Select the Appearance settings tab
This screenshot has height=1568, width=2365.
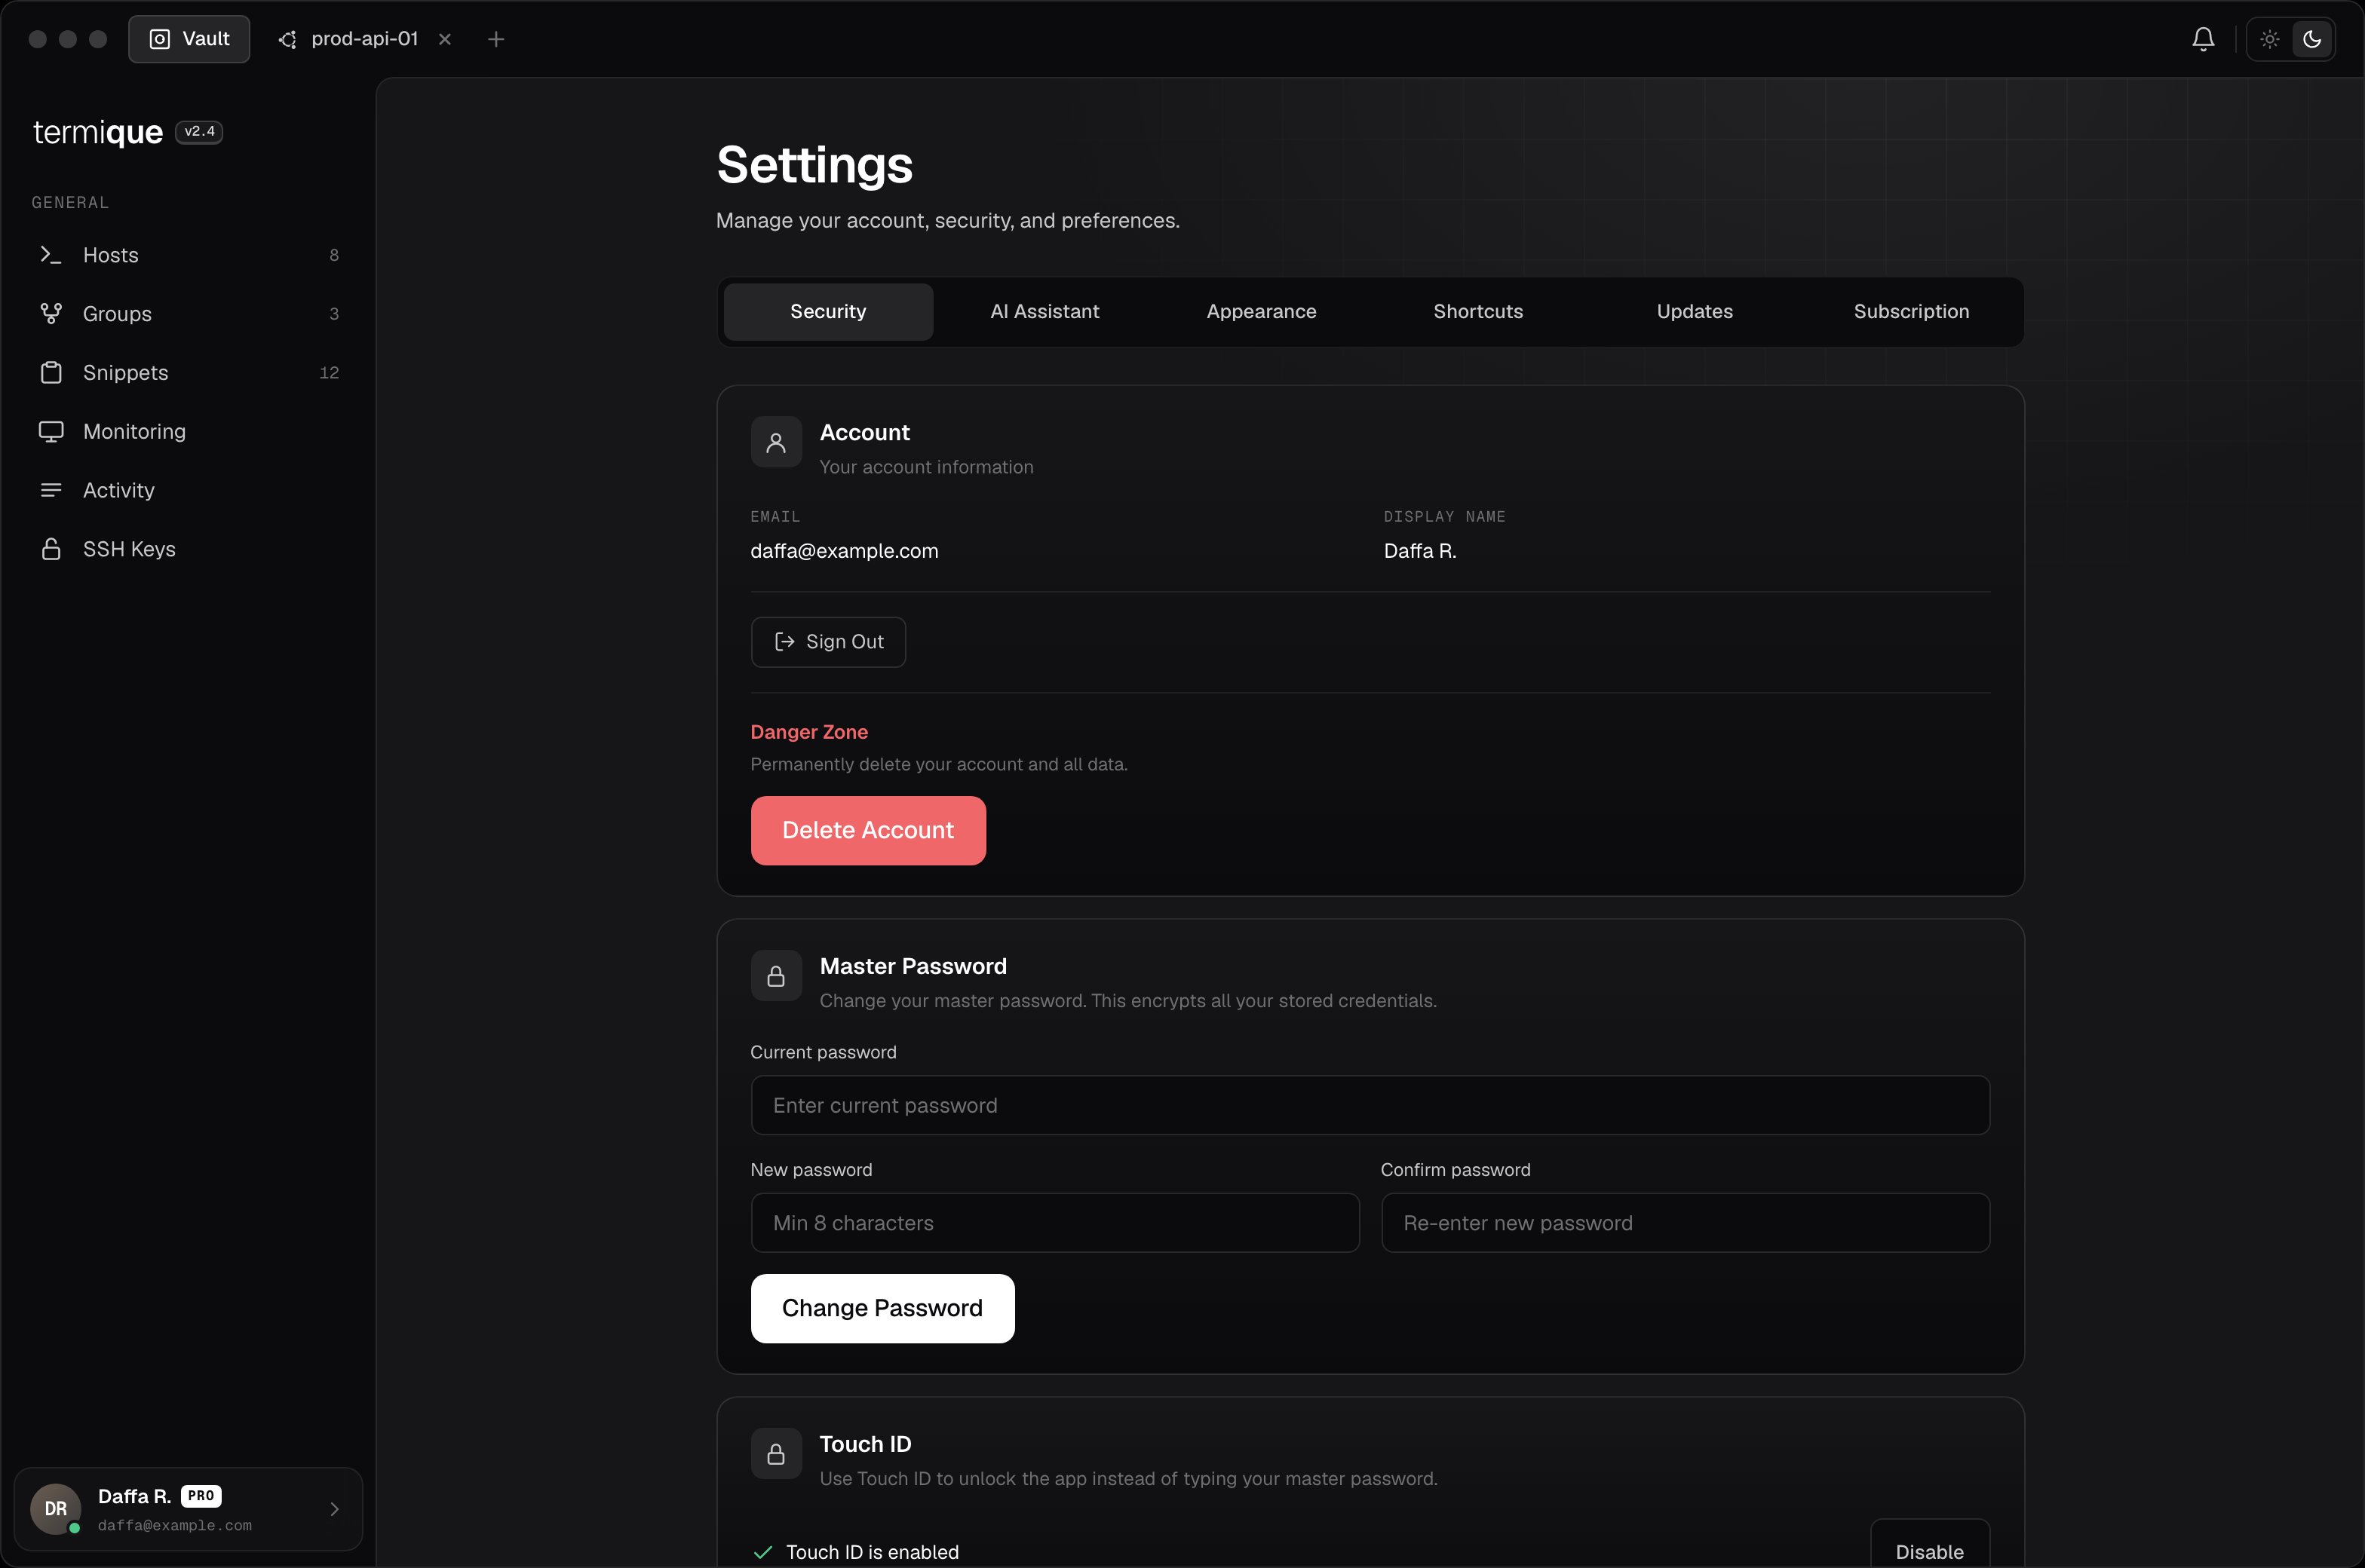tap(1262, 312)
